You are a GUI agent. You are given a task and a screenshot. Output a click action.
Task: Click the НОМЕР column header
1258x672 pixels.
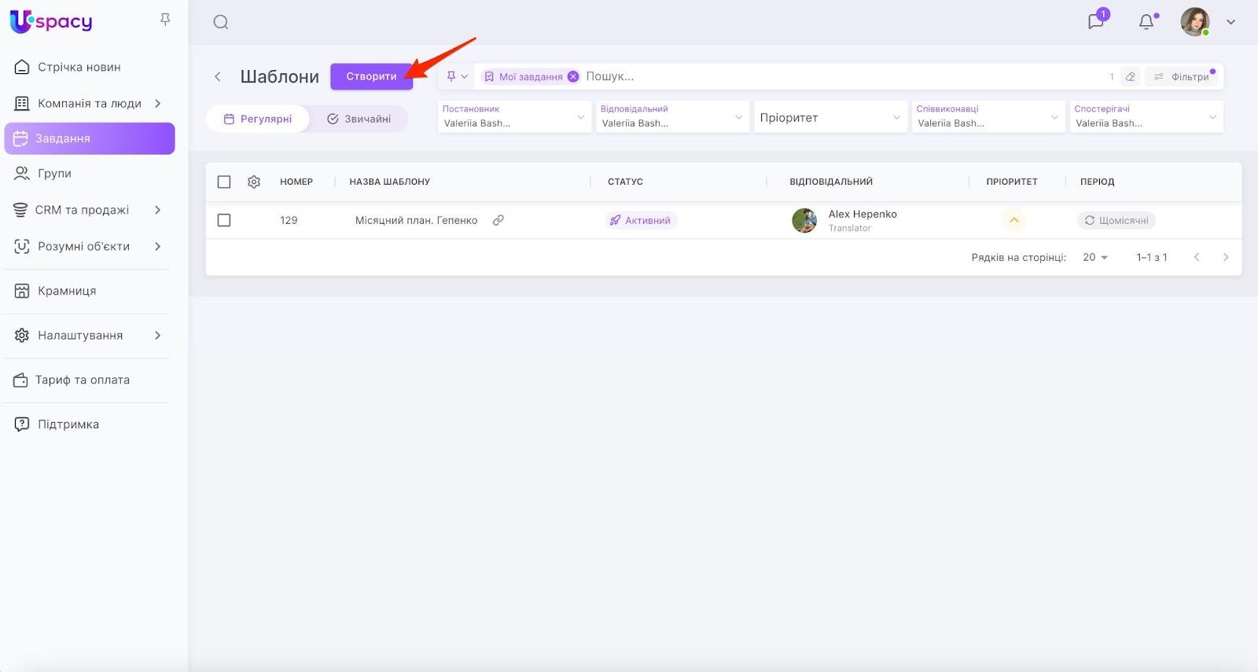296,182
